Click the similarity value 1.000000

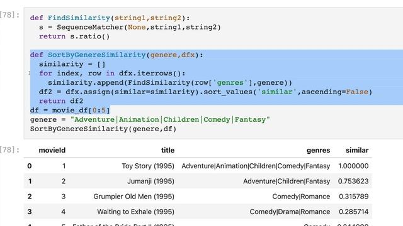tap(353, 166)
